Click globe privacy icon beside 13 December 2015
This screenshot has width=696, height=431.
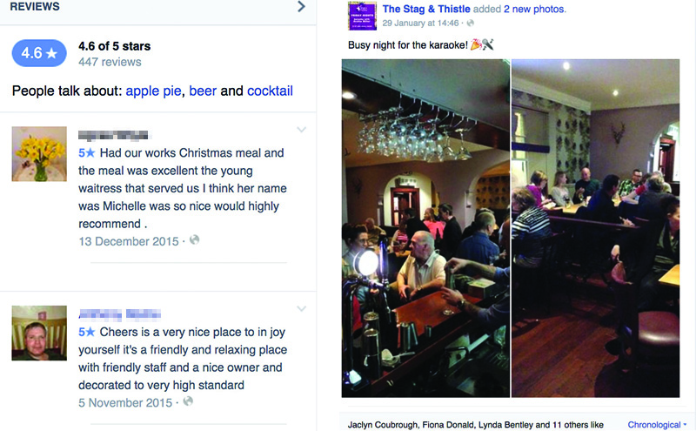[x=195, y=239]
